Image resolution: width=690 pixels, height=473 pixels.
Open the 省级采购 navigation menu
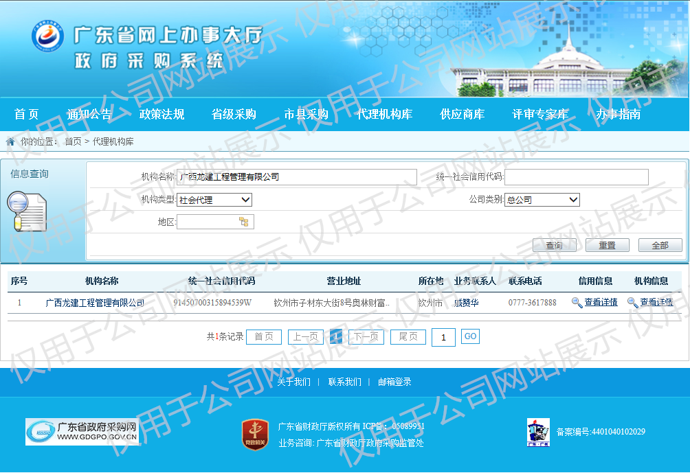click(234, 114)
